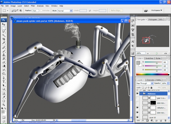Select the Clone Stamp tool
This screenshot has width=171, height=124.
pyautogui.click(x=4, y=55)
